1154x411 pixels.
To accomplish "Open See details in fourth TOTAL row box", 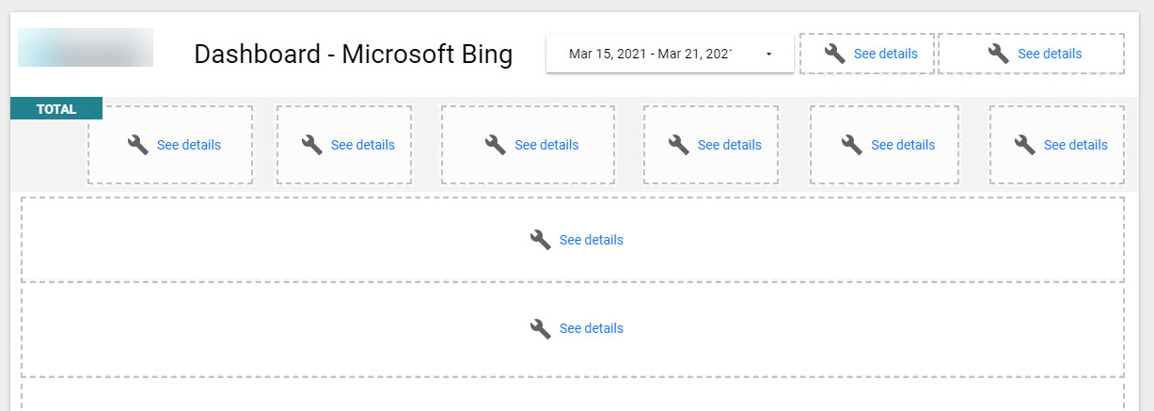I will pos(729,145).
